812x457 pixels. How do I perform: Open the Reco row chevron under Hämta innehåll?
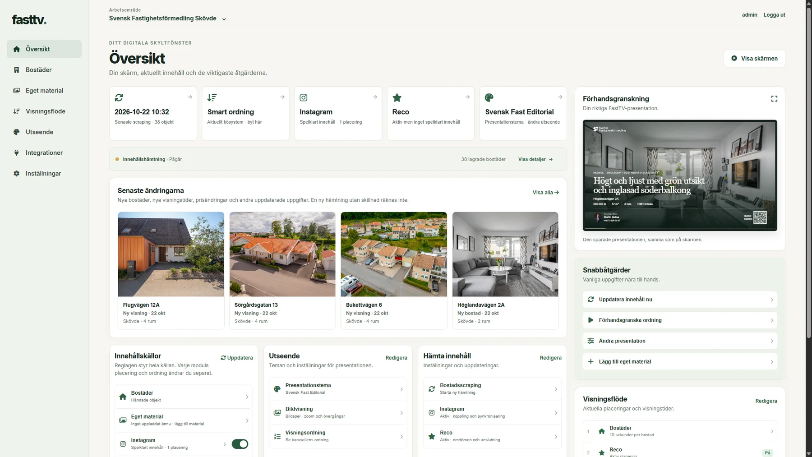[556, 437]
